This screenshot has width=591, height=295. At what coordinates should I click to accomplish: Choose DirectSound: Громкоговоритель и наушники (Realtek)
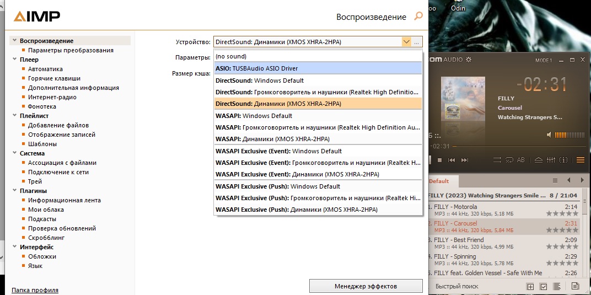[318, 92]
